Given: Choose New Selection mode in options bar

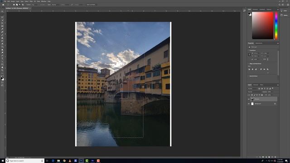Looking at the screenshot, I should point(14,5).
